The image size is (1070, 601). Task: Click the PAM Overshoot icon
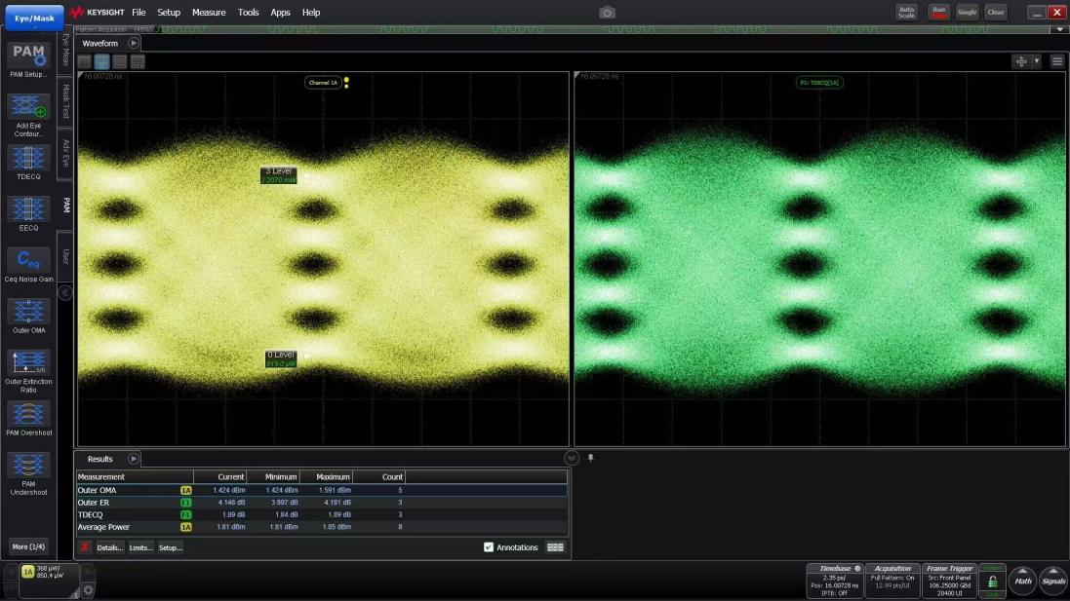click(28, 414)
